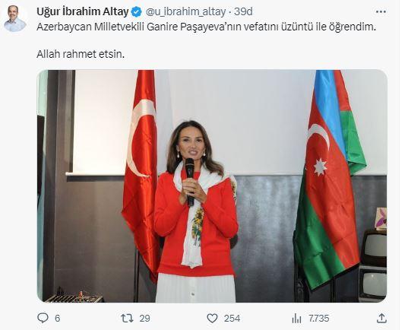Click the share upload icon

click(x=381, y=319)
